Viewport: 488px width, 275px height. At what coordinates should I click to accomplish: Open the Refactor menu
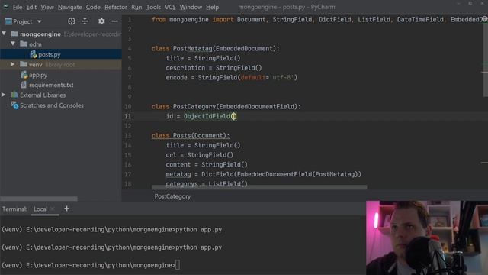coord(116,7)
